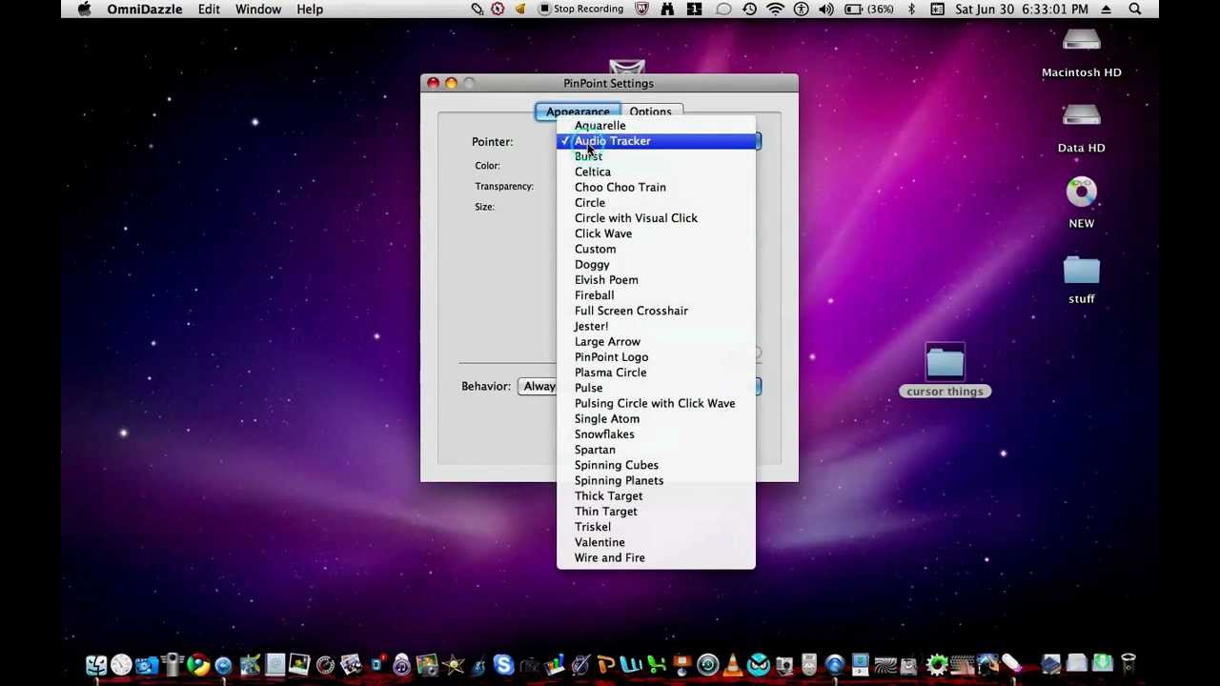This screenshot has width=1220, height=686.
Task: Choose Spinning Cubes
Action: 656,465
